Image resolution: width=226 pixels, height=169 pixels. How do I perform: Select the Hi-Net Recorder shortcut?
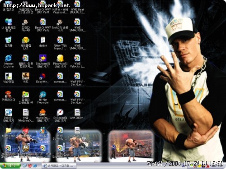click(x=43, y=97)
